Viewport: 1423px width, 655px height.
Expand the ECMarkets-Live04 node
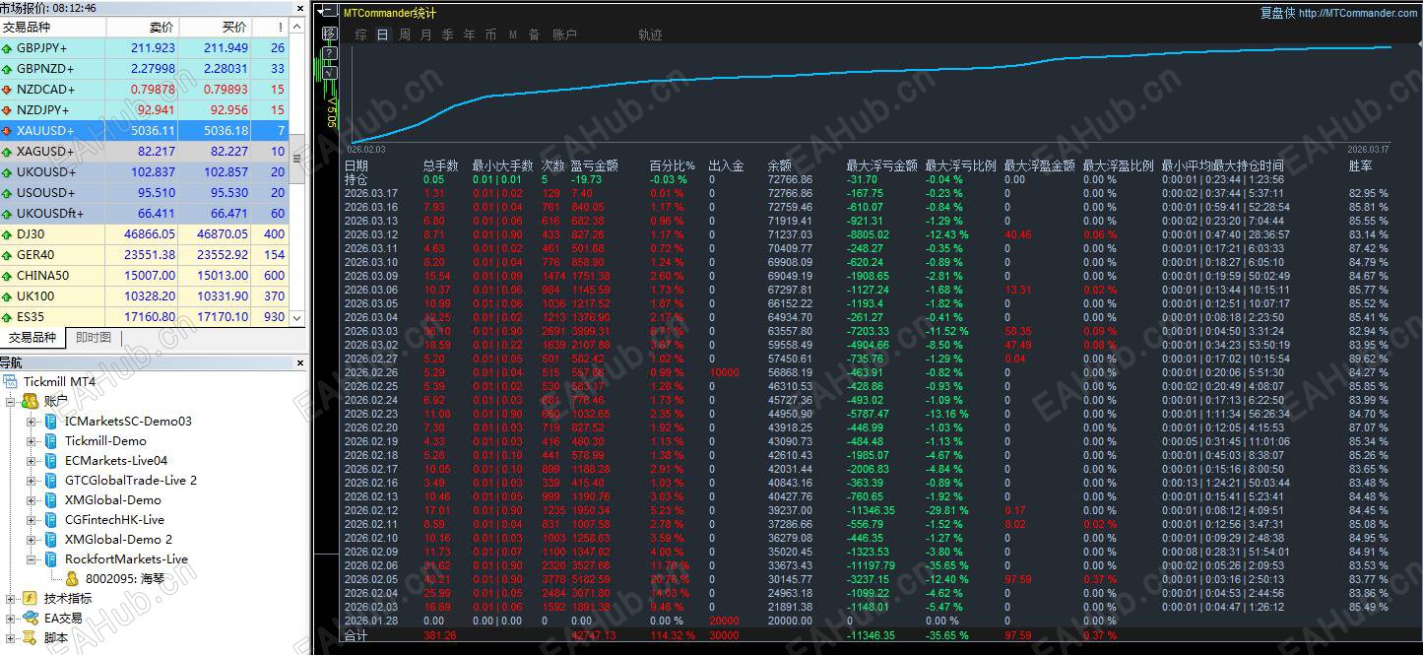pos(32,461)
